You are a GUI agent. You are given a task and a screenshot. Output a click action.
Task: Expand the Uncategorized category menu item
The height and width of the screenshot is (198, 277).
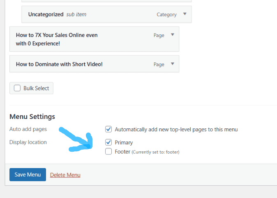click(185, 14)
